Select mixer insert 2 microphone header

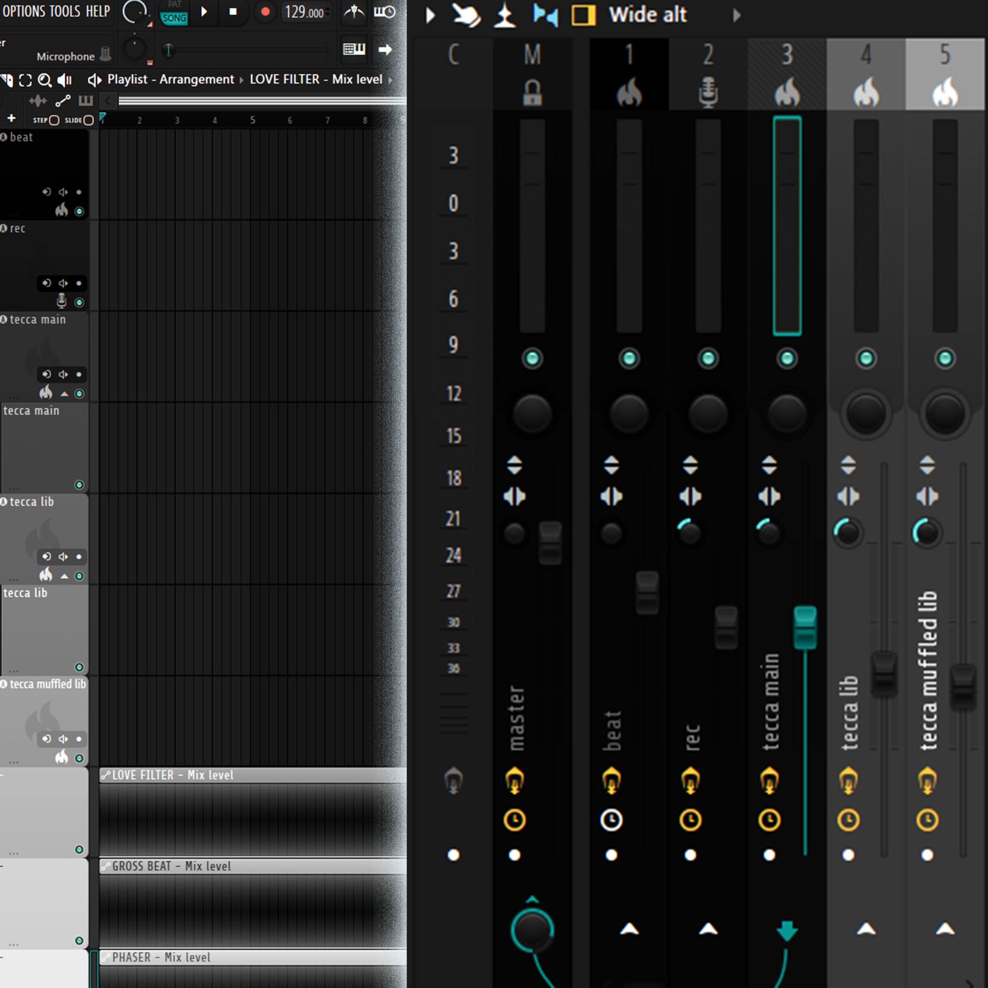coord(708,74)
